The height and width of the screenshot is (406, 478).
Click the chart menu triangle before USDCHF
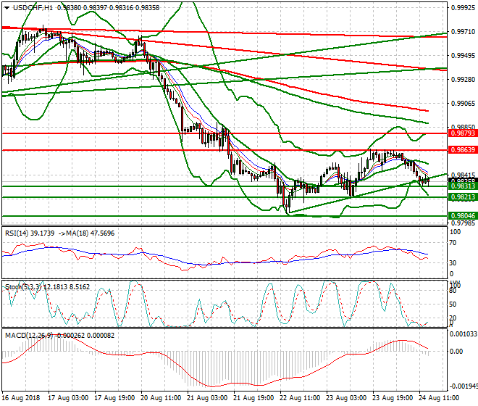point(7,8)
